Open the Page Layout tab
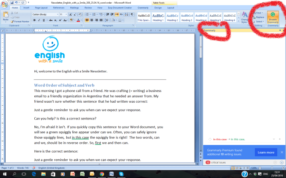This screenshot has width=286, height=178. [41, 8]
